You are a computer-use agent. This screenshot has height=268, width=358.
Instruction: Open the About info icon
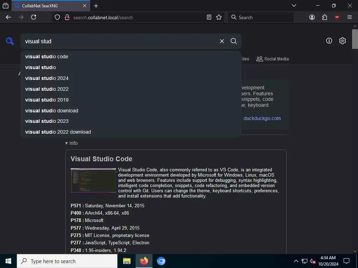(329, 41)
